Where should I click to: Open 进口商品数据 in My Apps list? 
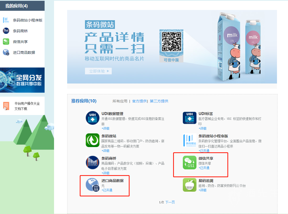[x=24, y=53]
